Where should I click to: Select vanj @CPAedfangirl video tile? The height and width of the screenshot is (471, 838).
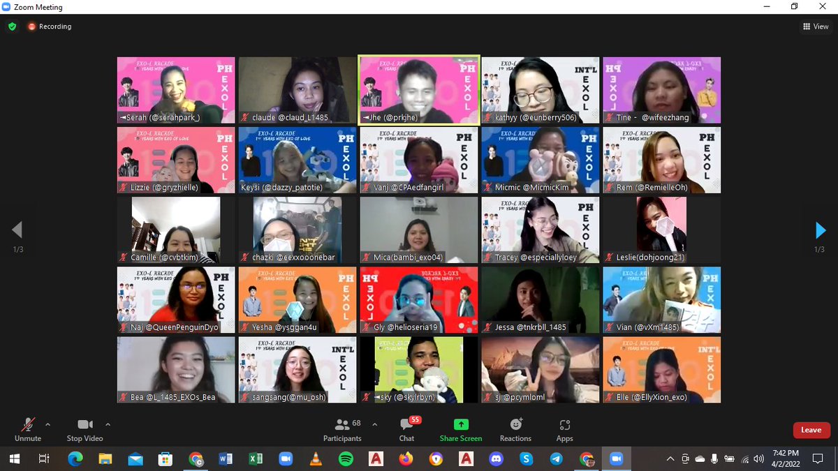[x=419, y=160]
